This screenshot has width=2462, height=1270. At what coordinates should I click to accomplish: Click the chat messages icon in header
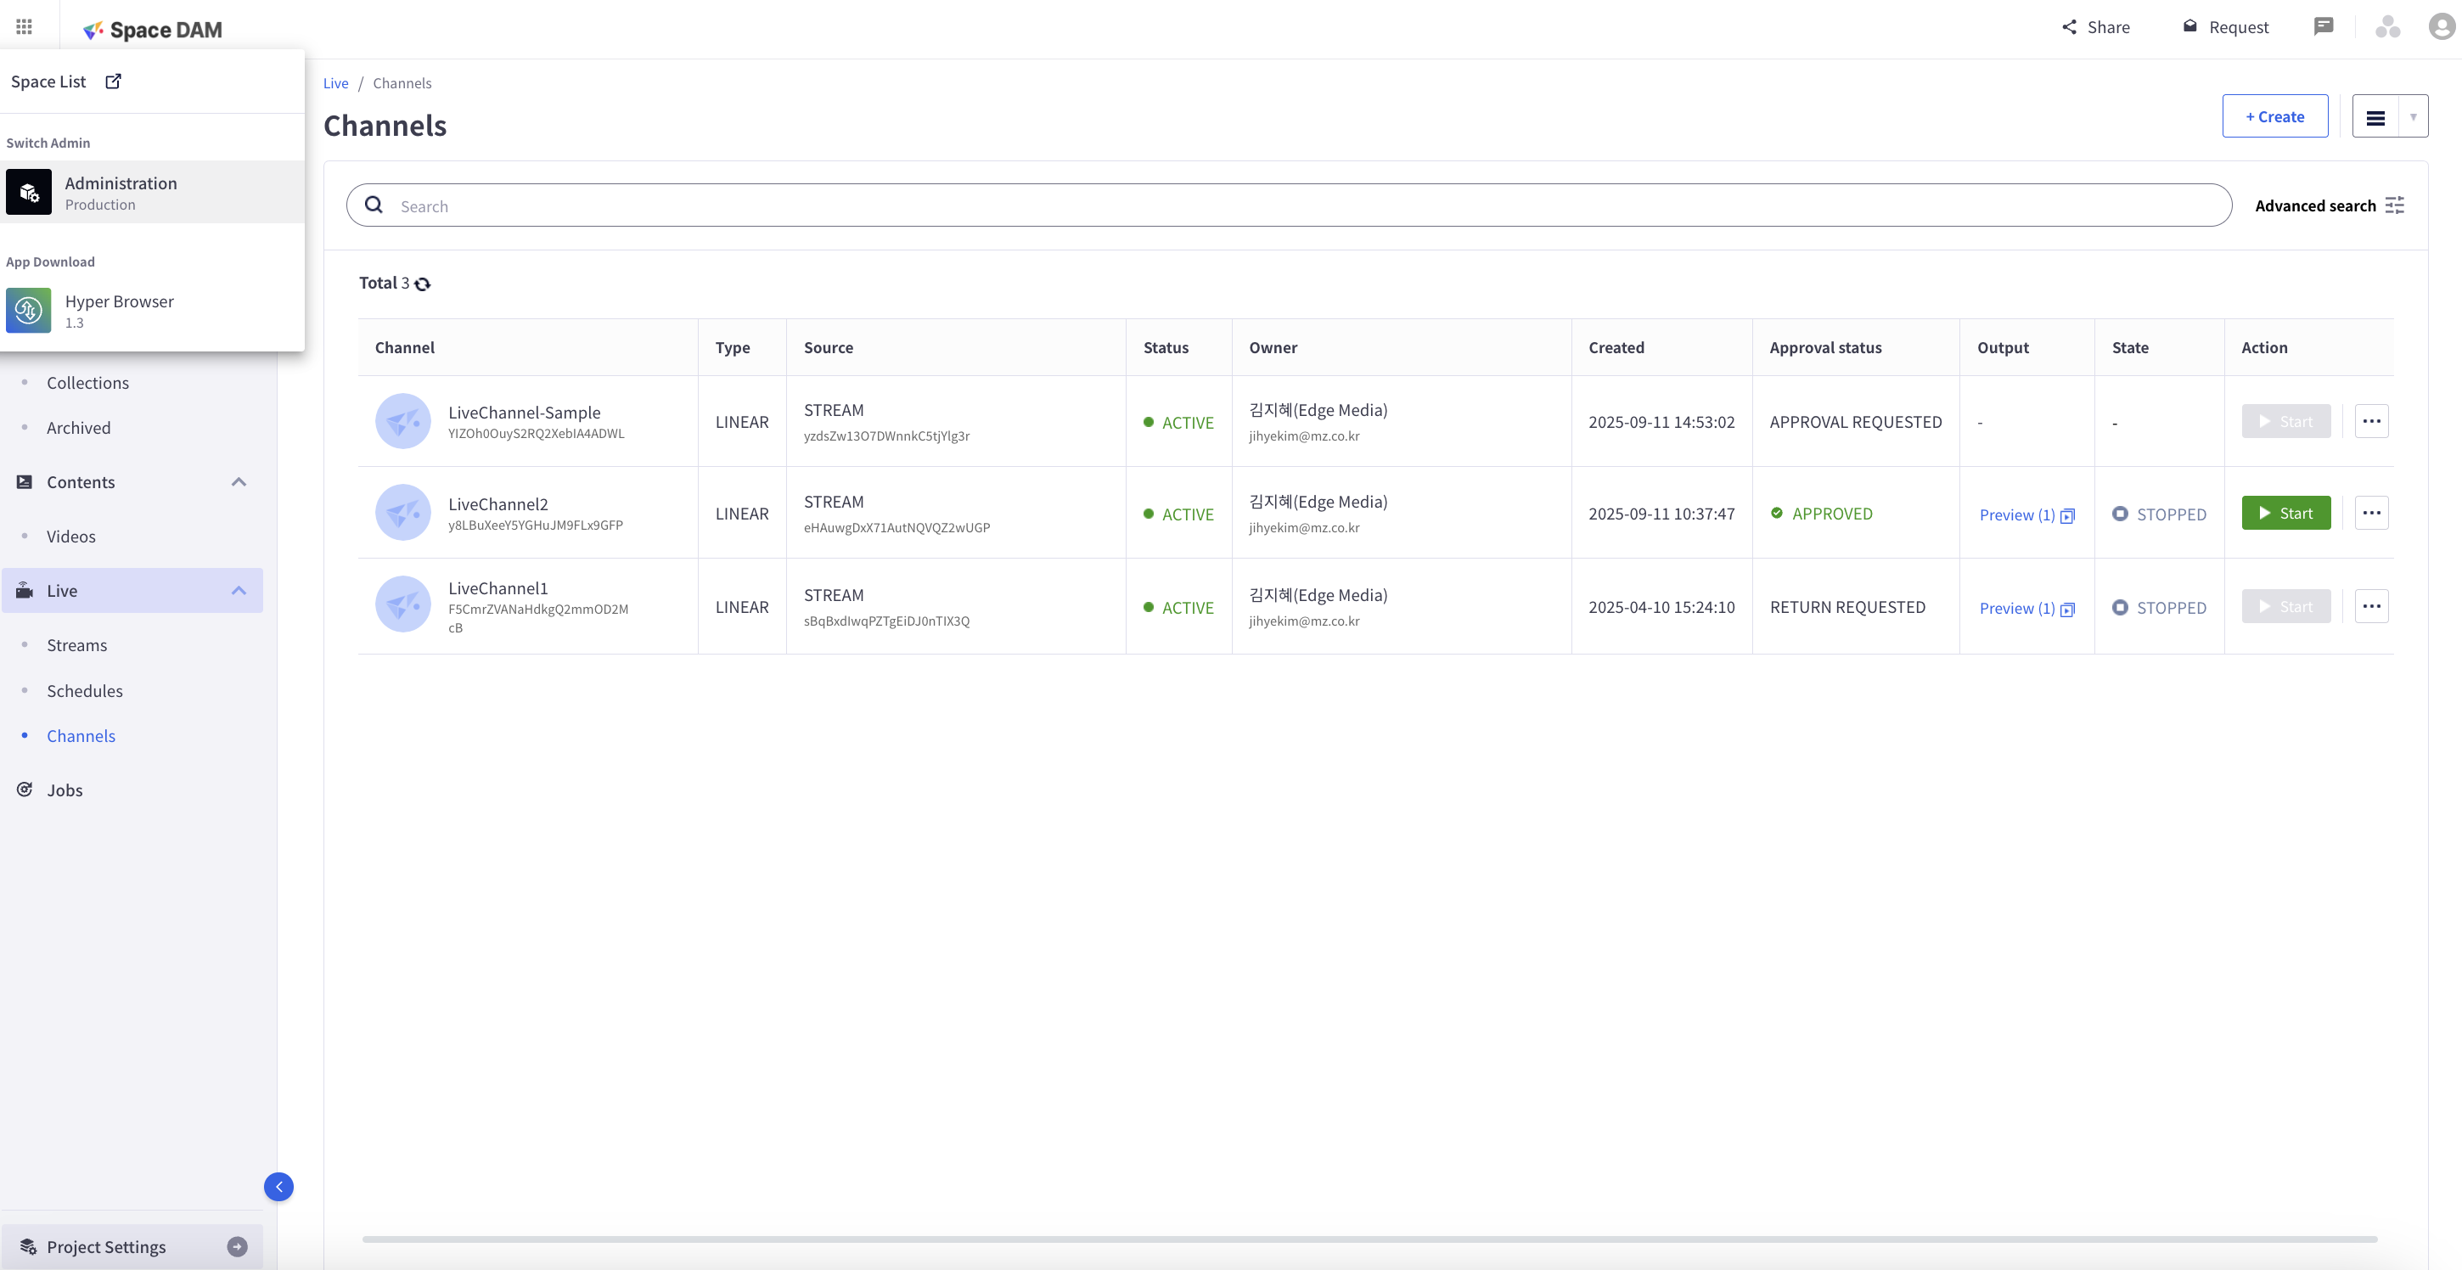click(2324, 27)
